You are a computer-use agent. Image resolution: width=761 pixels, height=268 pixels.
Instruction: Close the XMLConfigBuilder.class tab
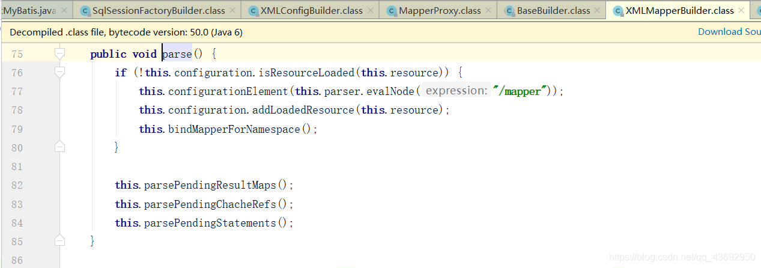[x=369, y=11]
